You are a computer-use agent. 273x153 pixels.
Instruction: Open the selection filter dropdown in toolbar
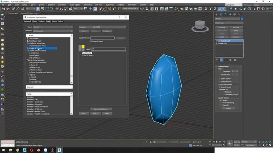(30, 8)
